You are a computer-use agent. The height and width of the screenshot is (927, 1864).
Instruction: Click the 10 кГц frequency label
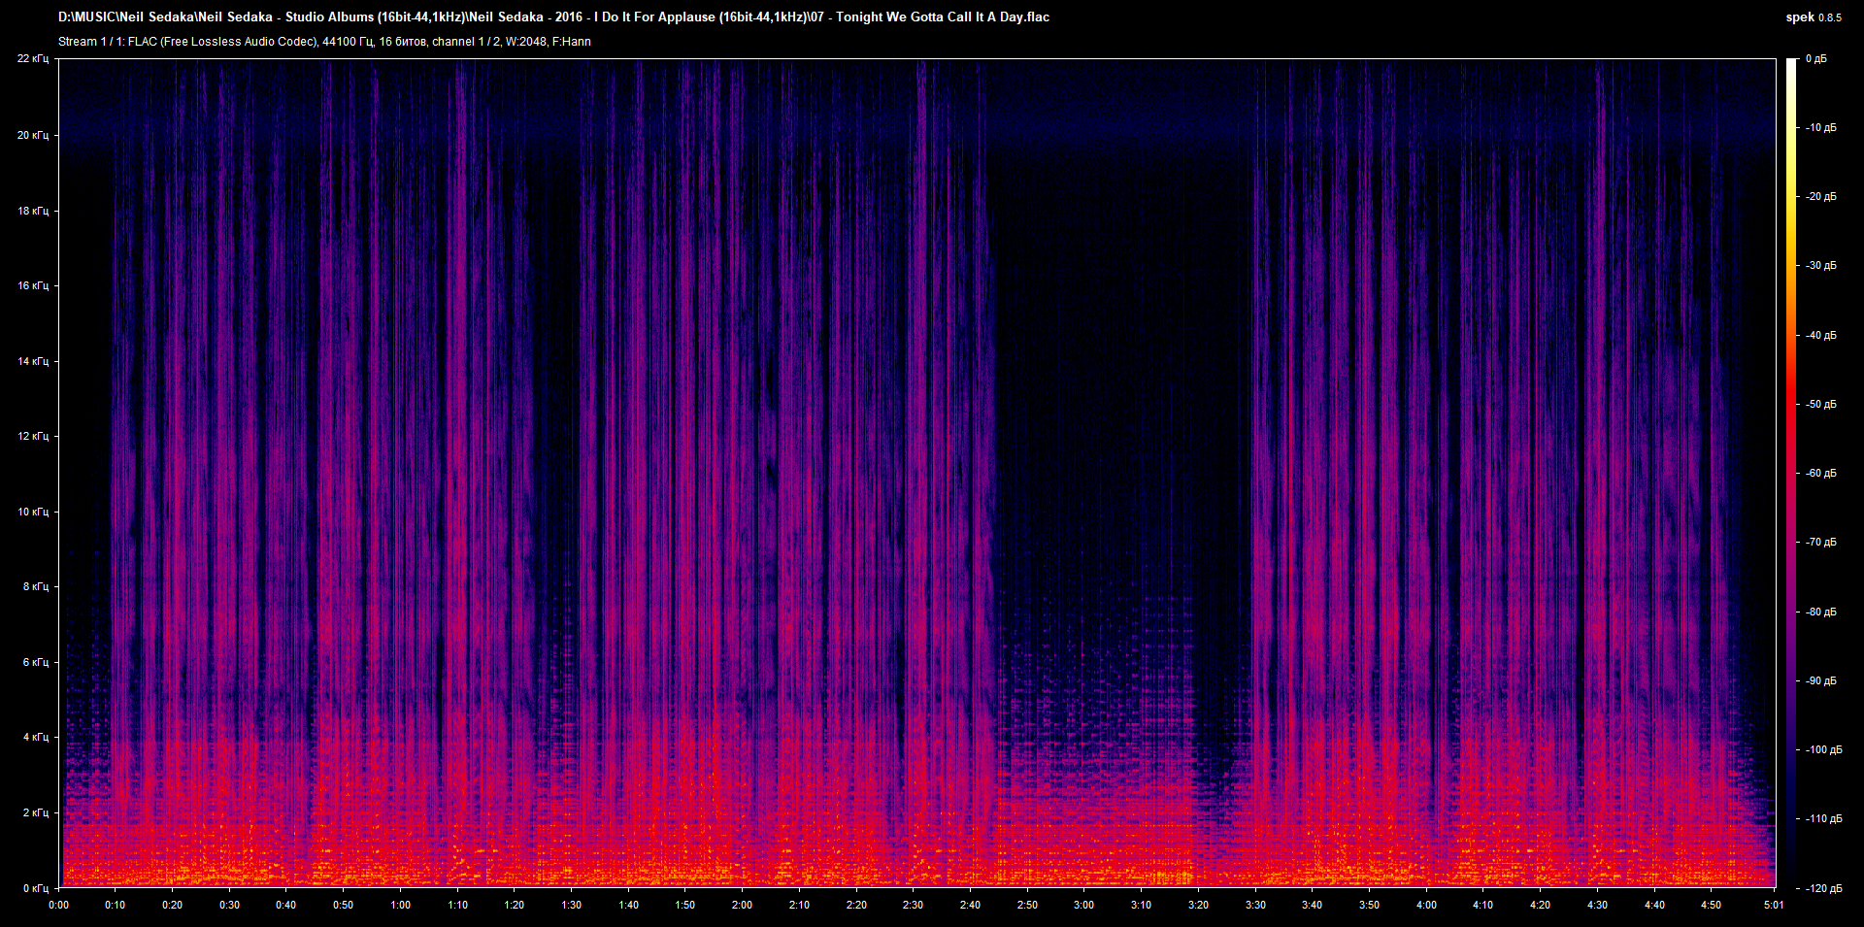click(x=33, y=512)
